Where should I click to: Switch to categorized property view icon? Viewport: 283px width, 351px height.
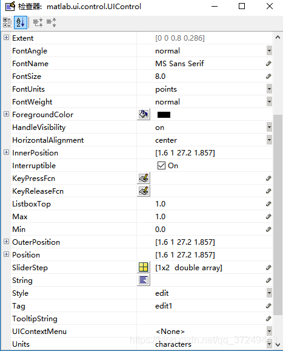point(7,22)
